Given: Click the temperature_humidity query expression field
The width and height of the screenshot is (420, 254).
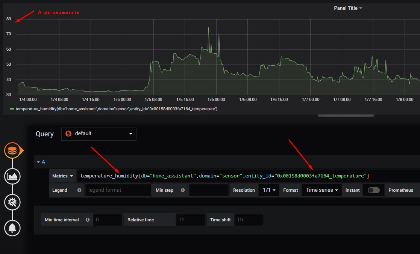Looking at the screenshot, I should (249, 176).
